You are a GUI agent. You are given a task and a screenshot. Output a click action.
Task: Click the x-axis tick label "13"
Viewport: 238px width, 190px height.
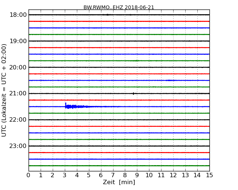185,175
